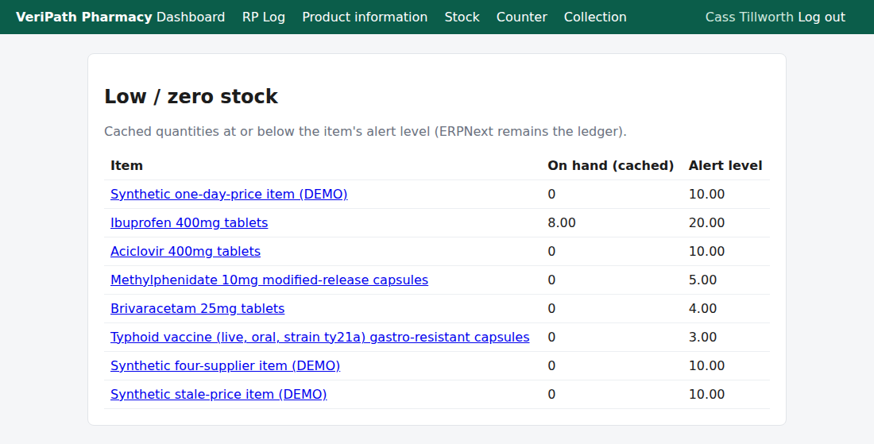Open the VeriPath Pharmacy home link
Image resolution: width=874 pixels, height=444 pixels.
83,17
